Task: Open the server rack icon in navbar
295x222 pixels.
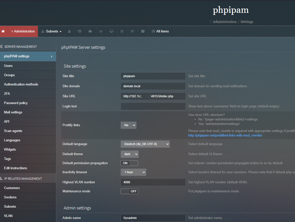Action: point(80,31)
